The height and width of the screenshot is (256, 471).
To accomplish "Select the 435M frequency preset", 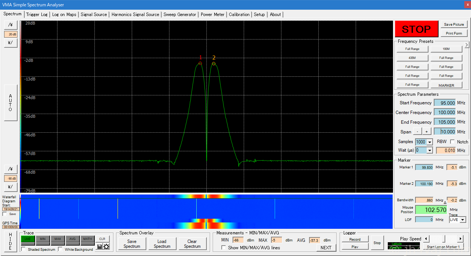I will point(412,58).
